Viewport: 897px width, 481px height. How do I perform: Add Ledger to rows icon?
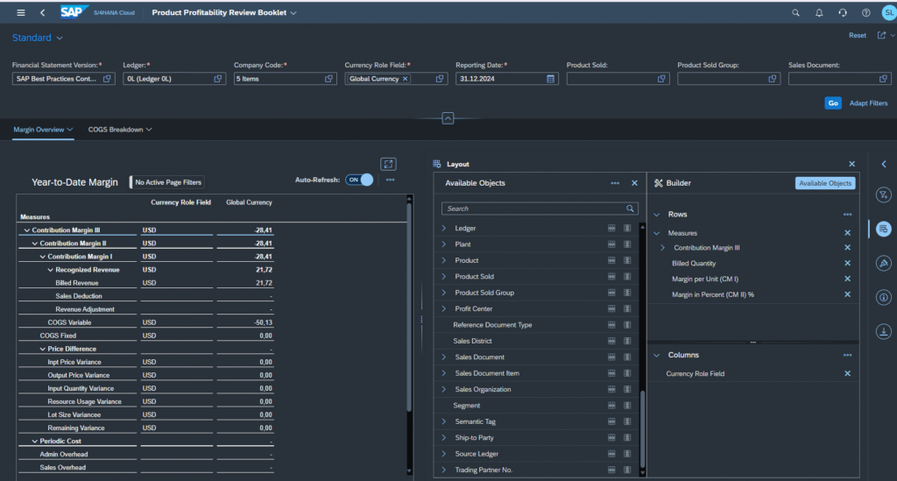click(x=611, y=228)
